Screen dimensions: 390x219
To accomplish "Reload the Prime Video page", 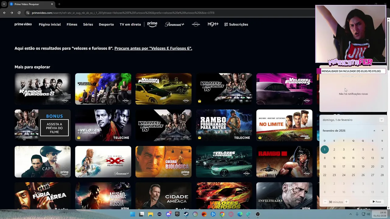I will coord(19,13).
